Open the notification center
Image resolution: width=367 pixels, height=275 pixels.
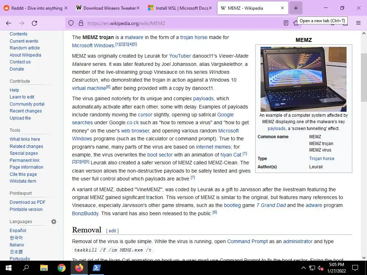pos(355,268)
